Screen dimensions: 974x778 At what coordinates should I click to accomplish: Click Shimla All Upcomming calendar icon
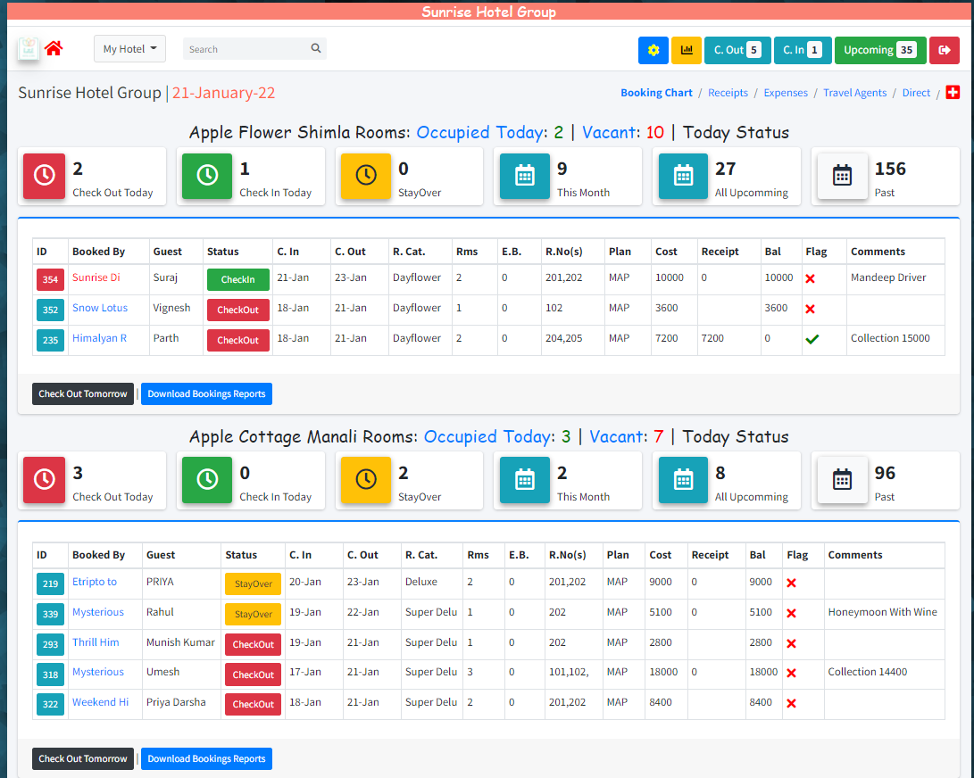pos(683,176)
